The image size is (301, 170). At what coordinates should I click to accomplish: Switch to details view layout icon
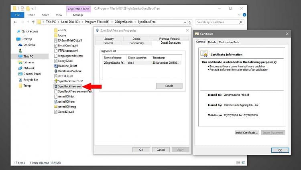[x=238, y=163]
